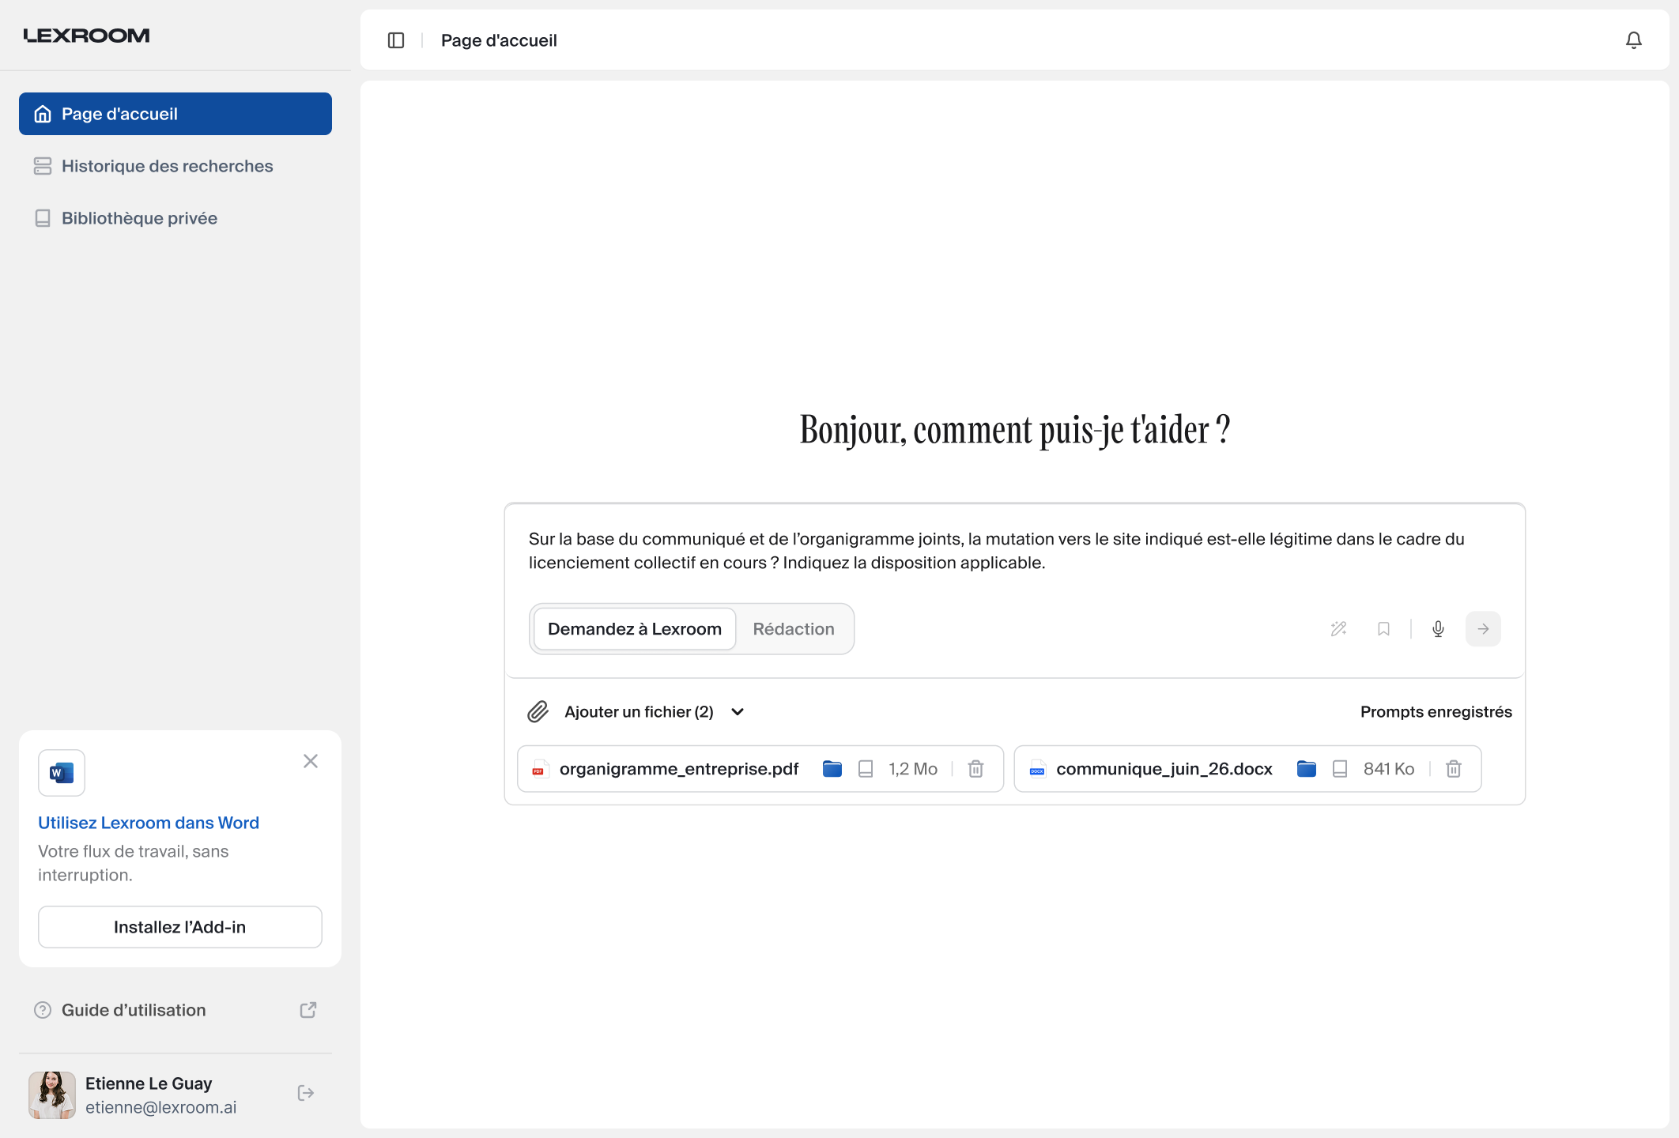Log out with the sign-out icon
The image size is (1679, 1138).
point(306,1093)
